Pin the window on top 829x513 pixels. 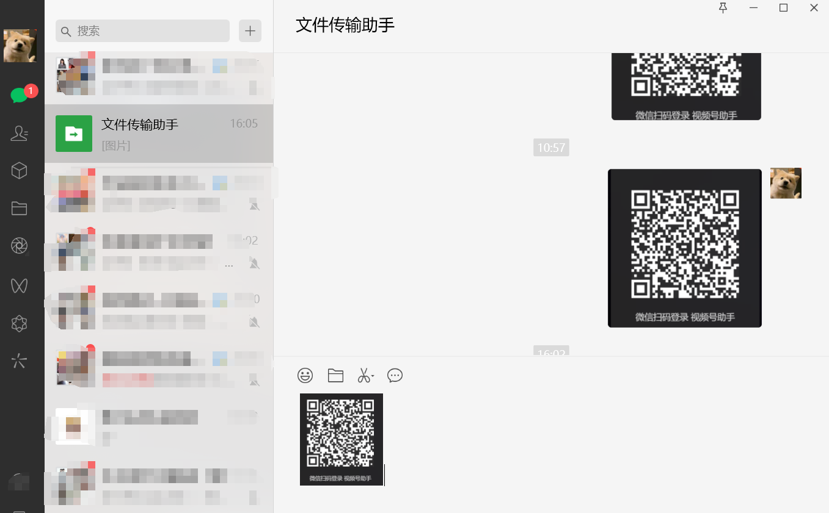click(x=723, y=8)
